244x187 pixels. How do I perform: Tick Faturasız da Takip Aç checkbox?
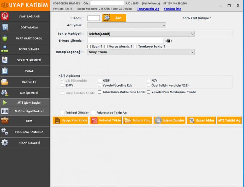[x=94, y=113]
